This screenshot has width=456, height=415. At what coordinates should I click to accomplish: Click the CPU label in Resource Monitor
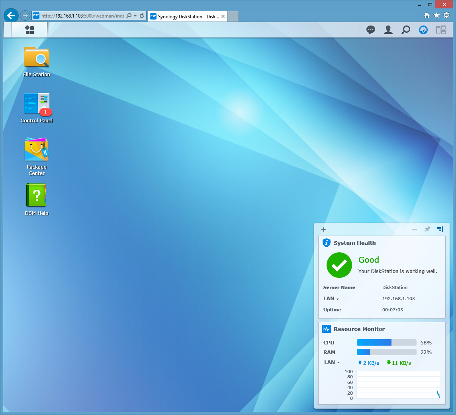coord(329,343)
